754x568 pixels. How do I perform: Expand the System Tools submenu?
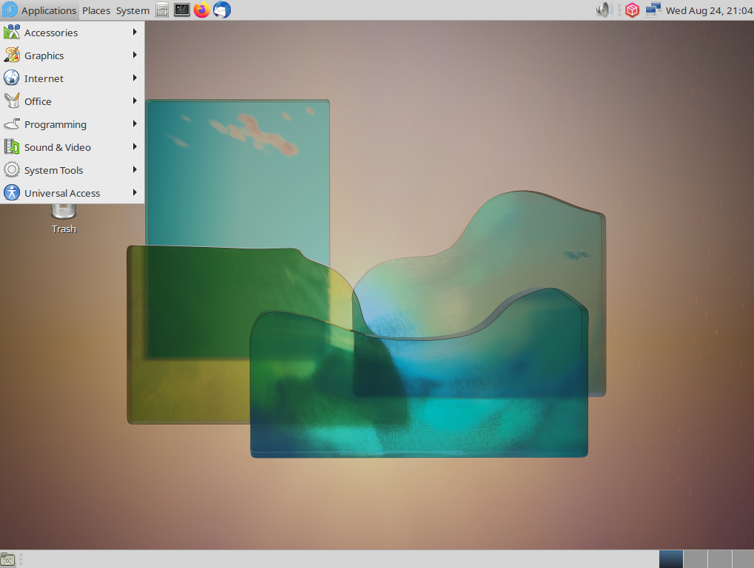point(53,169)
